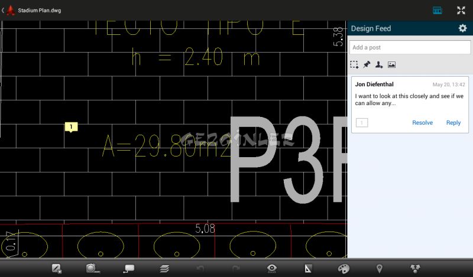This screenshot has width=473, height=277.
Task: Select the measure tape tool
Action: click(x=93, y=268)
